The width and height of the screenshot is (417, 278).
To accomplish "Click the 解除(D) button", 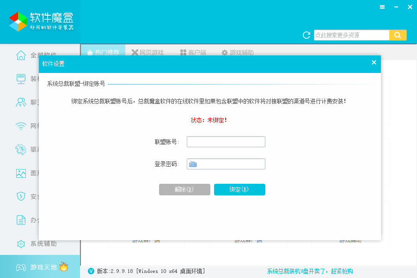I will click(184, 189).
